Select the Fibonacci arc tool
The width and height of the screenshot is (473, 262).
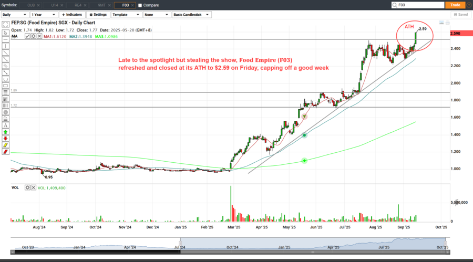click(x=5, y=119)
